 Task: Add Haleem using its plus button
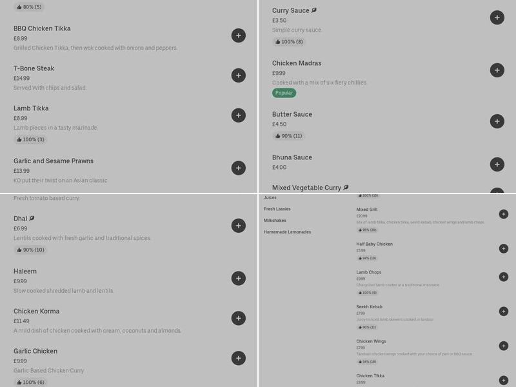239,279
